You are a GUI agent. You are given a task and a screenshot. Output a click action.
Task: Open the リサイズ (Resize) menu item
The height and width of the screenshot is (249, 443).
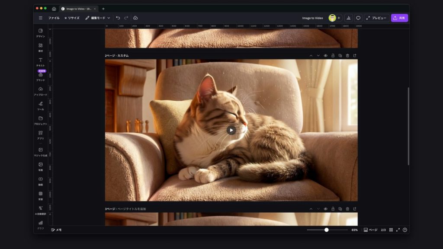(72, 18)
